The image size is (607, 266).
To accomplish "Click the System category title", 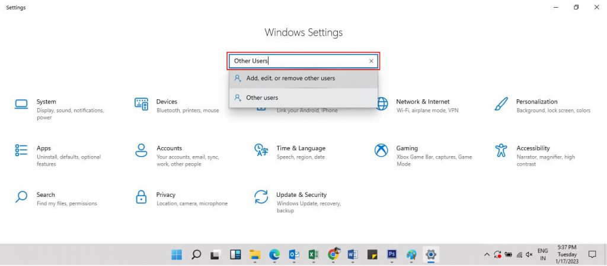I will click(x=46, y=102).
